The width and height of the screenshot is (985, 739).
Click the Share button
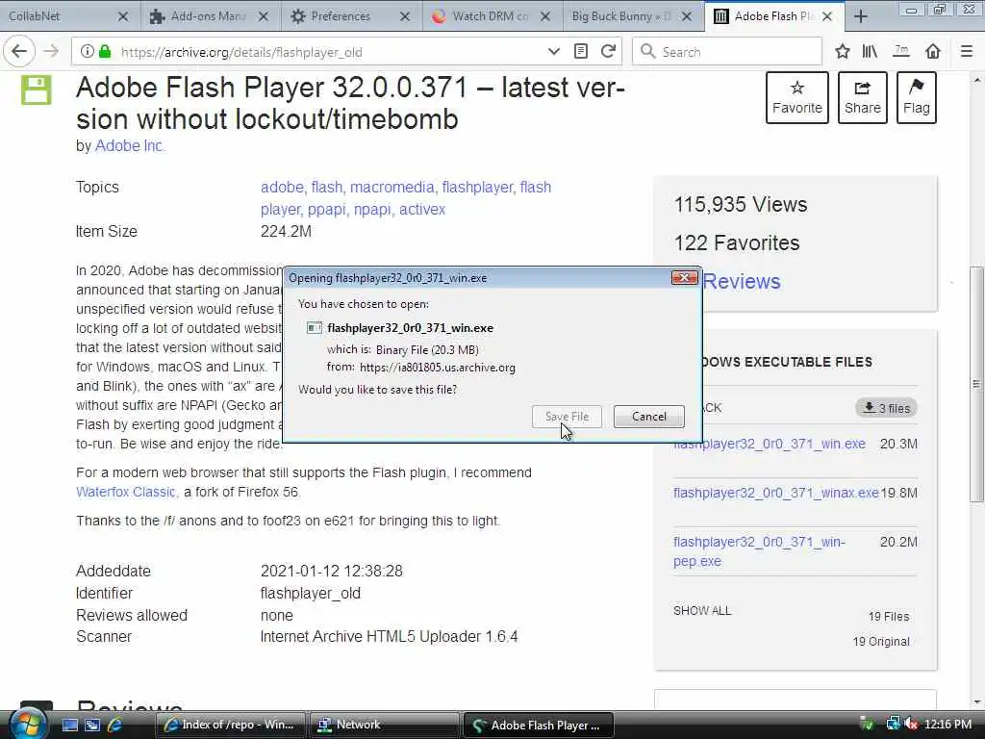tap(863, 97)
